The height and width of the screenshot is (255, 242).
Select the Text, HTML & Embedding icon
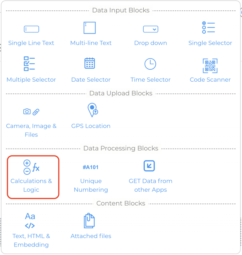30,221
